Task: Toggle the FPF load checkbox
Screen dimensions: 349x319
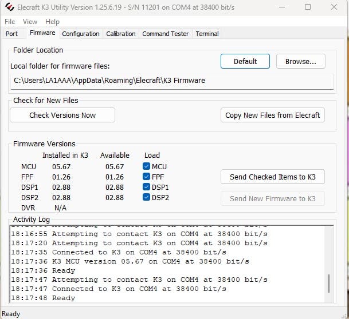Action: click(x=147, y=177)
